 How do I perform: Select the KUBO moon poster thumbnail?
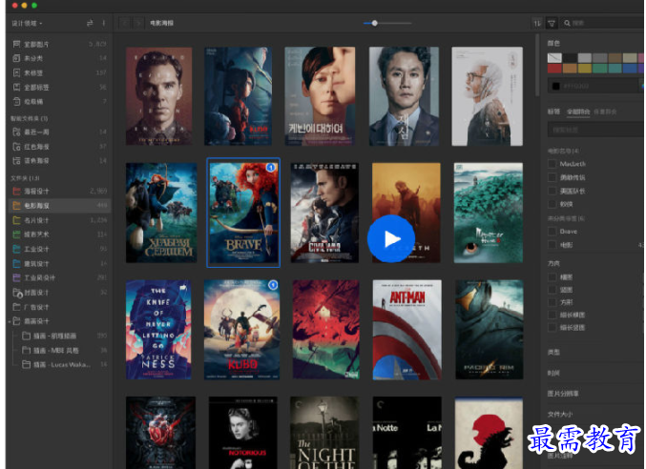tap(241, 330)
